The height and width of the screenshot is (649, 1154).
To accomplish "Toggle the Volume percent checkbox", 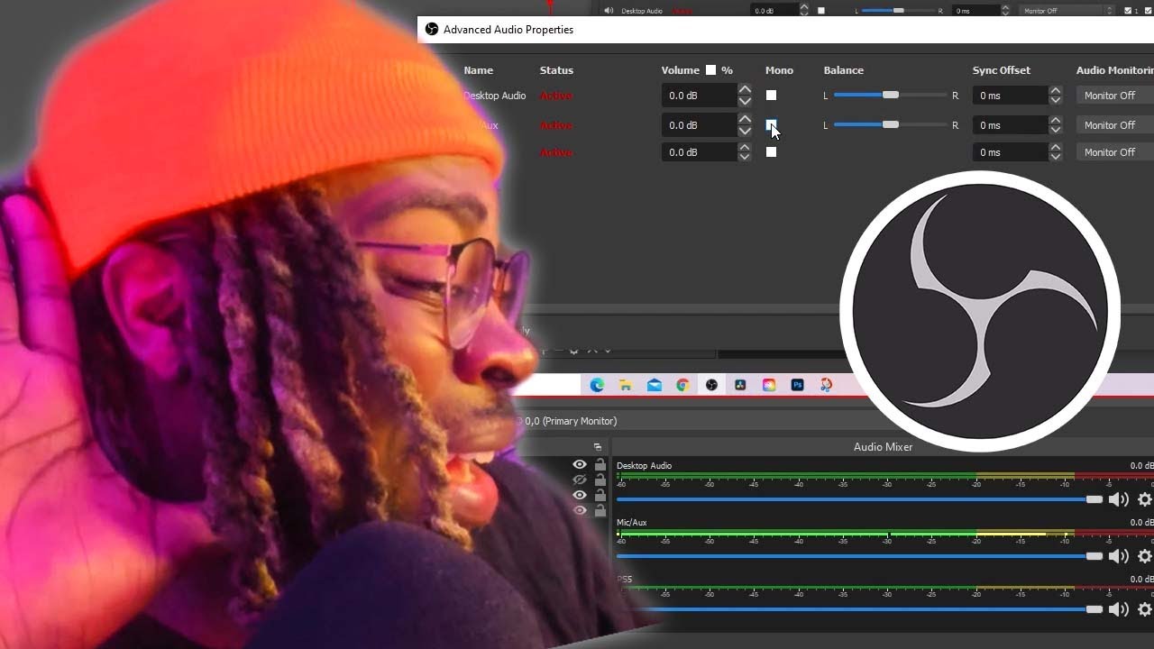I will coord(710,70).
